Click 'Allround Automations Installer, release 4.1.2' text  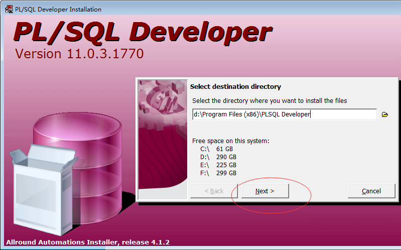click(88, 242)
